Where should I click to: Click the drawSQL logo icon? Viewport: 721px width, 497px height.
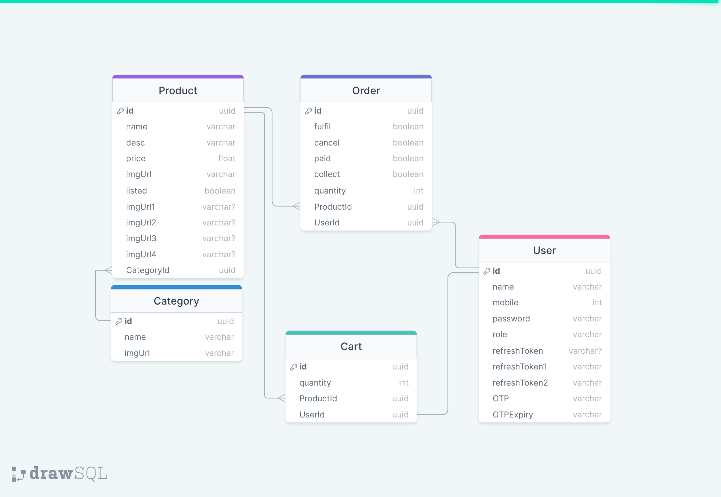tap(18, 474)
